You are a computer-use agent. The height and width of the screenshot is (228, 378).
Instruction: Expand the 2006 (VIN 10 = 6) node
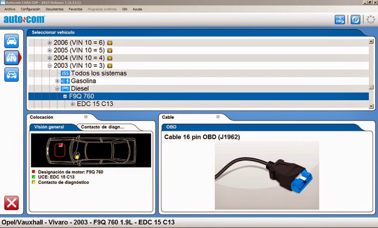[50, 42]
